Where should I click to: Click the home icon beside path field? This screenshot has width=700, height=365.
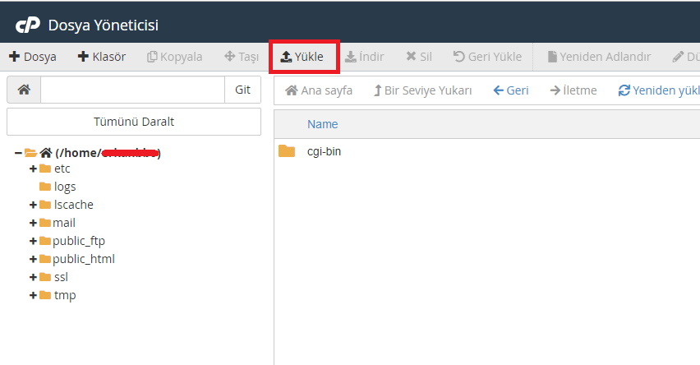24,90
